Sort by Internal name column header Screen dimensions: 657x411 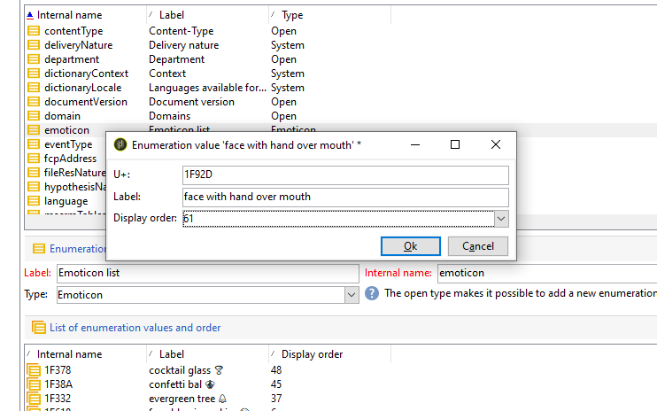click(69, 15)
